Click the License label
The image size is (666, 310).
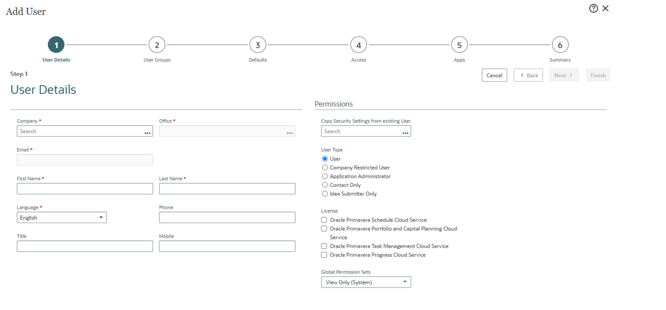(x=329, y=211)
